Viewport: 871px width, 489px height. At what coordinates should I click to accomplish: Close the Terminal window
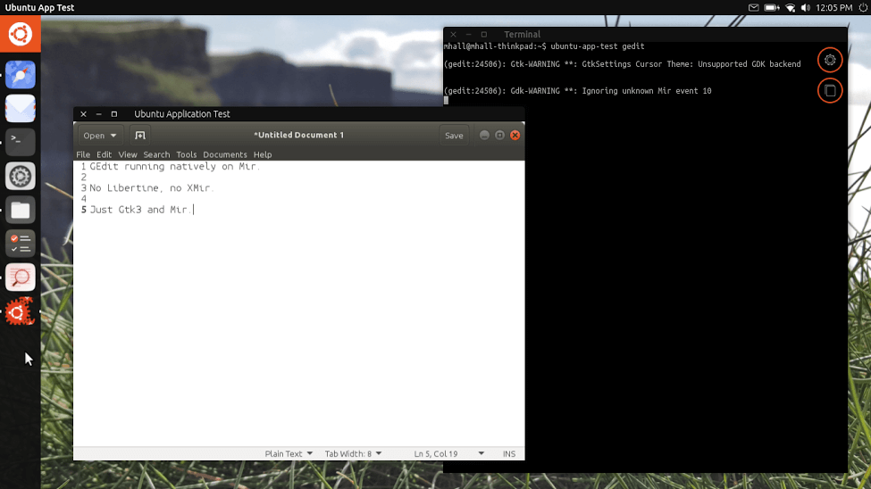(x=453, y=35)
